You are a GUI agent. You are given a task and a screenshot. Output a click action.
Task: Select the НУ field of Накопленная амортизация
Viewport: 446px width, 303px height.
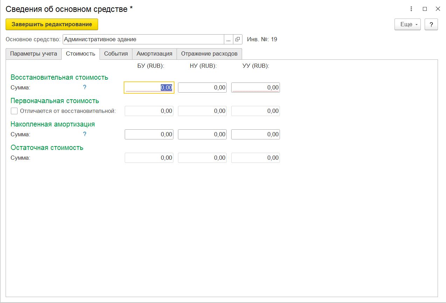coord(202,135)
